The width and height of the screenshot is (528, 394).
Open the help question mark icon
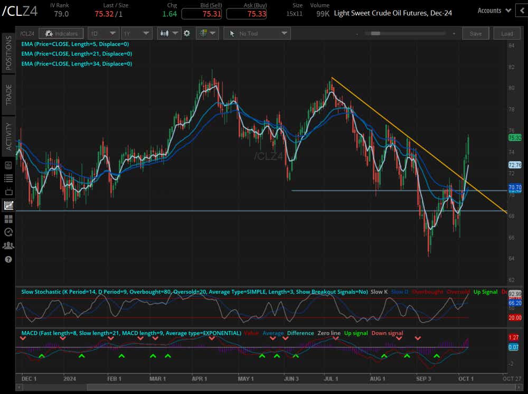(x=8, y=259)
